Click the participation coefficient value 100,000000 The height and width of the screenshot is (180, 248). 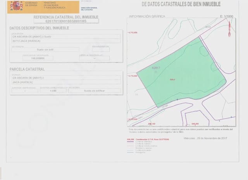(x=38, y=58)
